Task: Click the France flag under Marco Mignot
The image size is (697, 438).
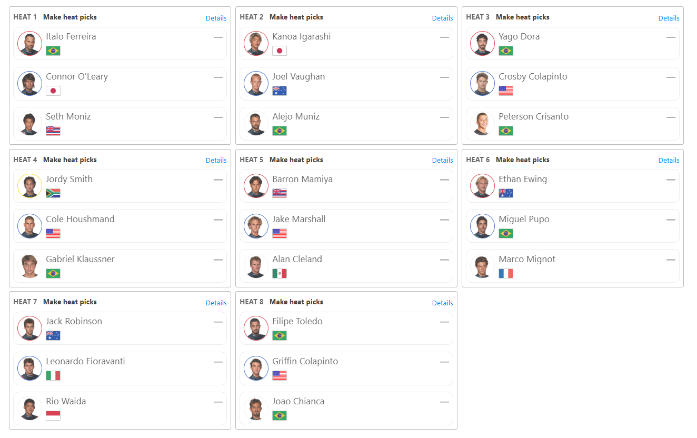Action: point(506,273)
